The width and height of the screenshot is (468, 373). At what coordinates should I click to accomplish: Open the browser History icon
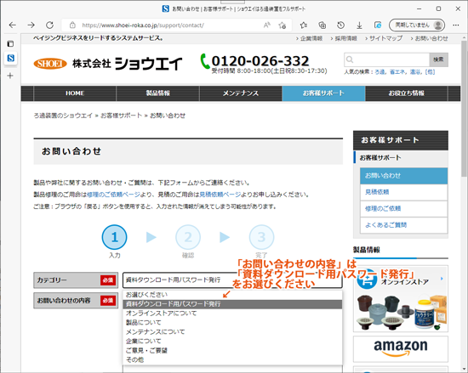(x=341, y=25)
